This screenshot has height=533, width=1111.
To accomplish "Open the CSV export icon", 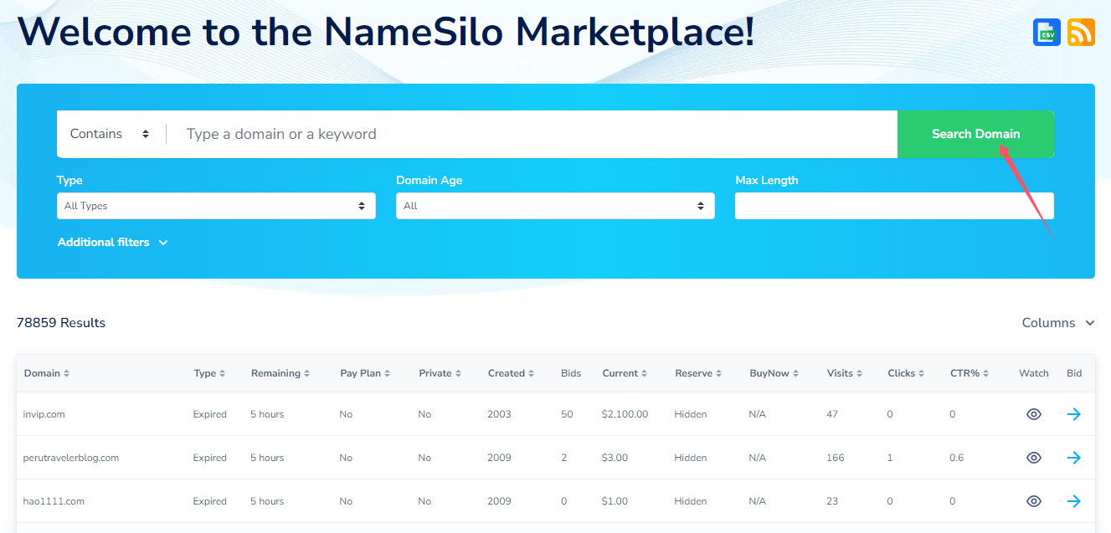I will tap(1047, 32).
